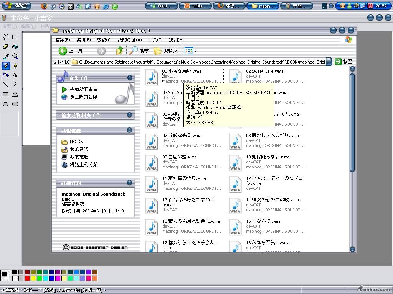Pick the Polygon shape tool
The height and width of the screenshot is (294, 393).
click(15, 94)
